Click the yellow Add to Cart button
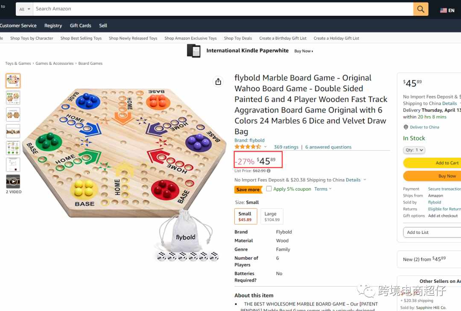The width and height of the screenshot is (461, 311). pyautogui.click(x=432, y=163)
